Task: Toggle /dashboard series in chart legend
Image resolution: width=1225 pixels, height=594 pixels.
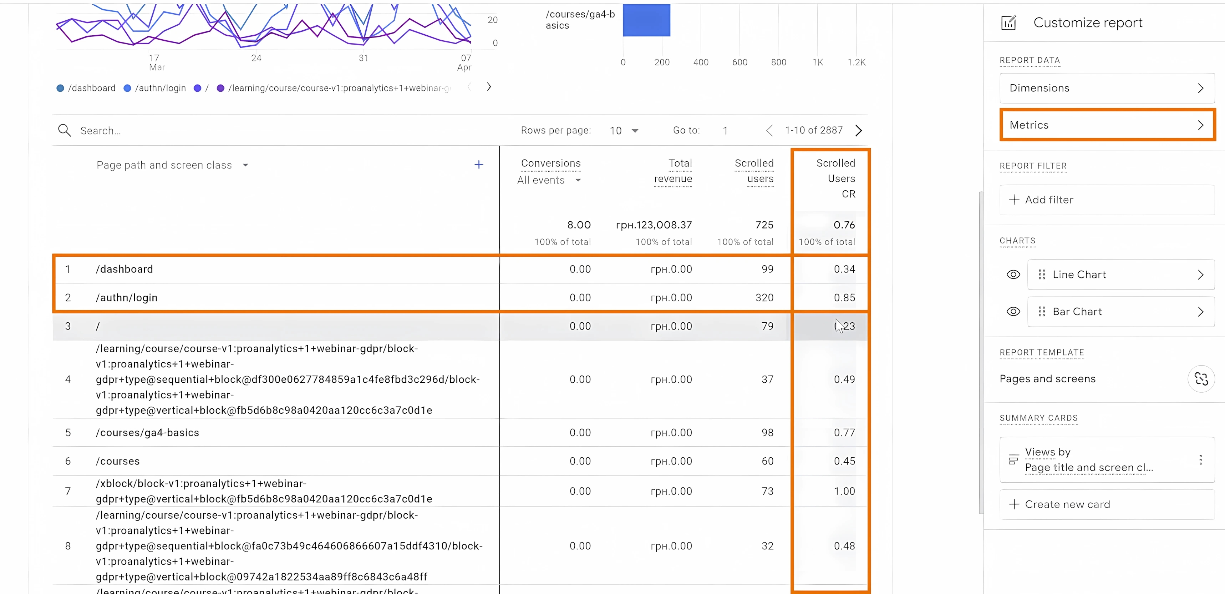Action: tap(86, 88)
